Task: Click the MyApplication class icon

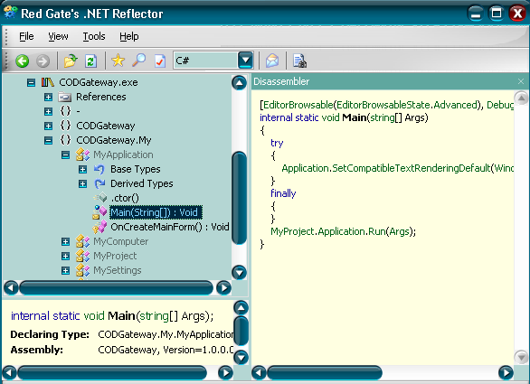Action: [x=82, y=155]
